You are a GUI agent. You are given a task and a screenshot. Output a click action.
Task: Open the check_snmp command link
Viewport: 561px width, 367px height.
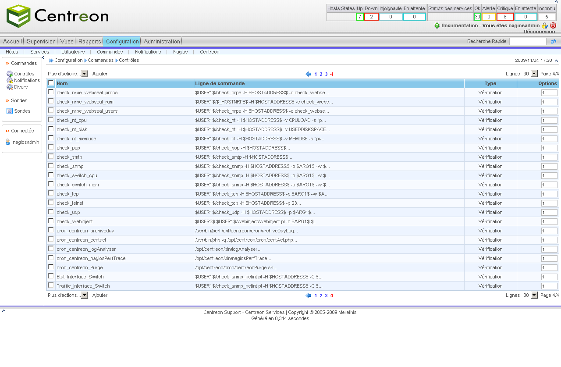[70, 166]
